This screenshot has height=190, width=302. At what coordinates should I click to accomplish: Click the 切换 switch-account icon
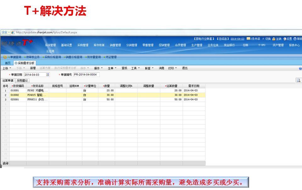point(263,39)
